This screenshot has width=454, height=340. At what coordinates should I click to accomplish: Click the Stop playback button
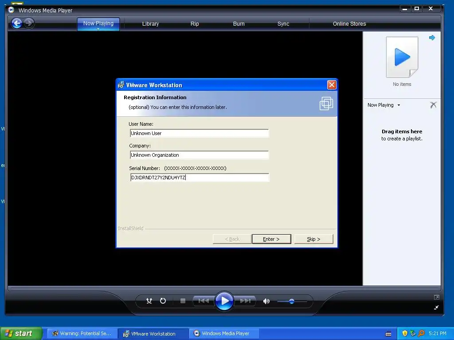click(x=183, y=301)
